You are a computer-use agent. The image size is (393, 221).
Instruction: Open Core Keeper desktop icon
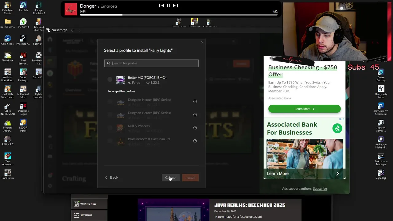[x=8, y=40]
